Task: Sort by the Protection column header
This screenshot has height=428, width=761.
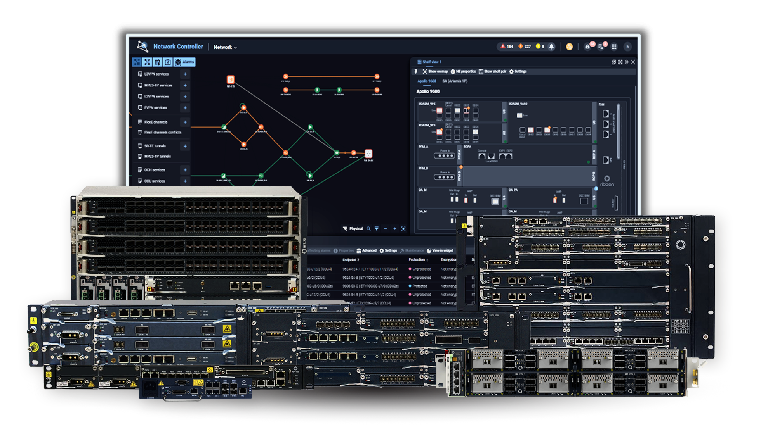Action: pos(418,260)
